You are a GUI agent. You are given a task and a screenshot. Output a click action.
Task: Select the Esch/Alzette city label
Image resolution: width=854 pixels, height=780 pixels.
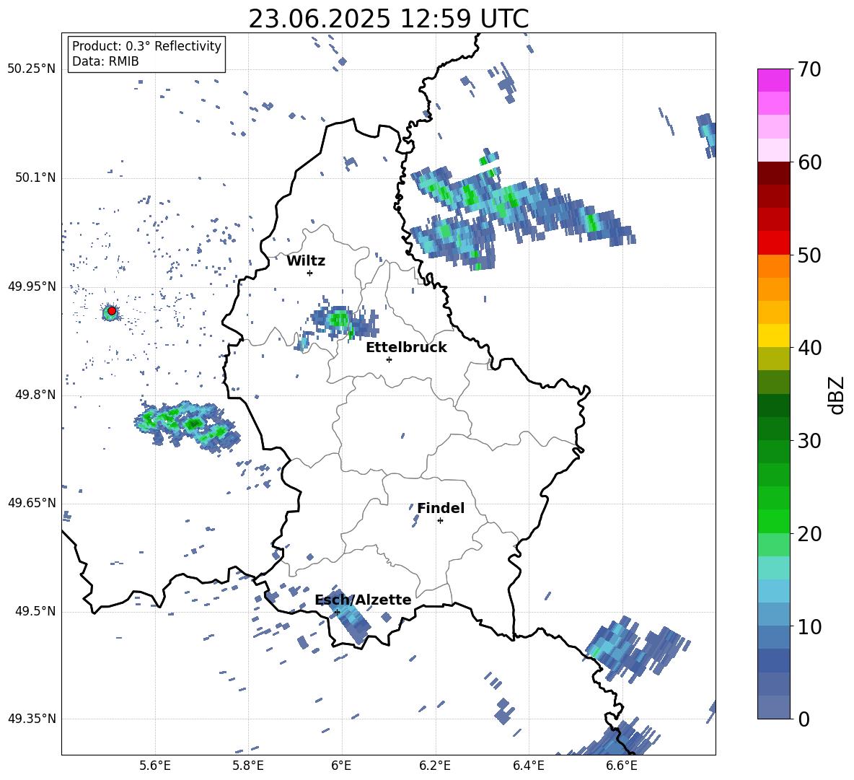(x=363, y=600)
